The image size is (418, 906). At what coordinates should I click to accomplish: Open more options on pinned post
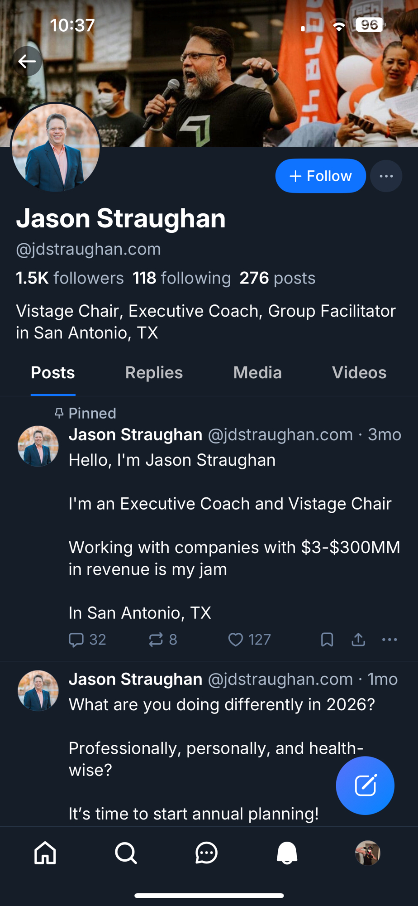pyautogui.click(x=389, y=640)
